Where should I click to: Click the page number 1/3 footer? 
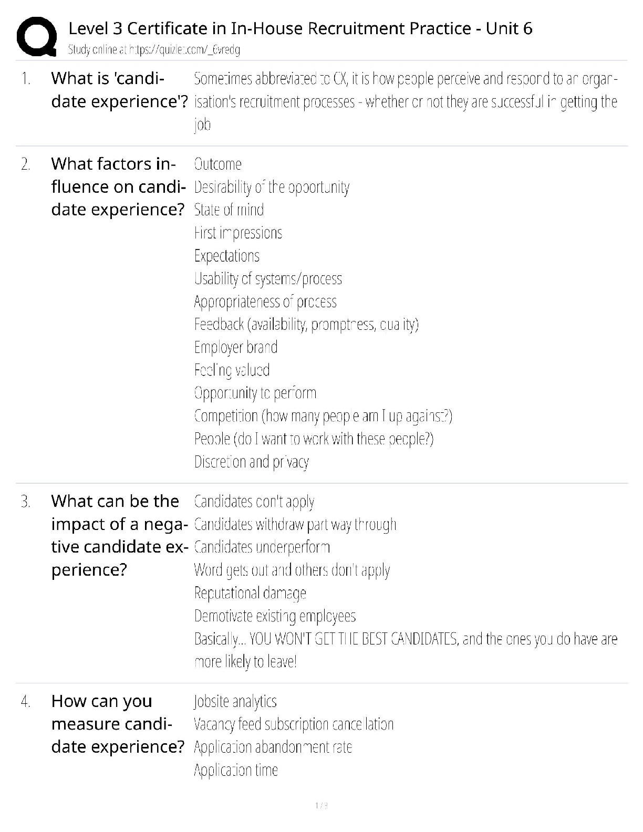tap(321, 806)
